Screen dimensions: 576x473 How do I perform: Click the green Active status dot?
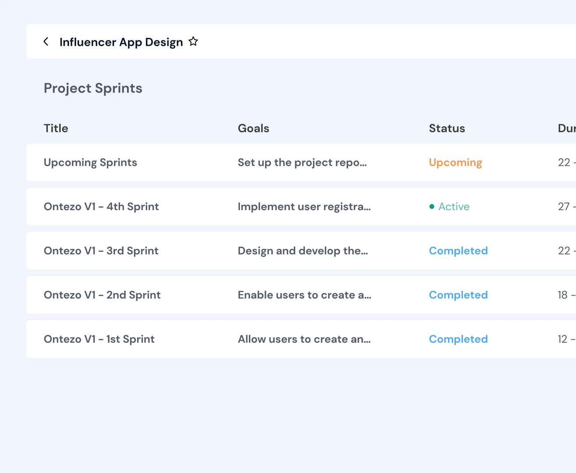coord(431,206)
